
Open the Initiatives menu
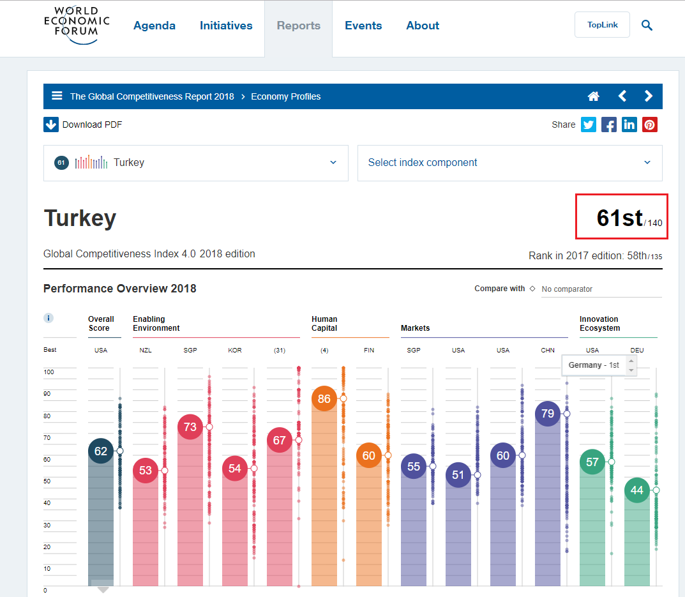pos(226,26)
